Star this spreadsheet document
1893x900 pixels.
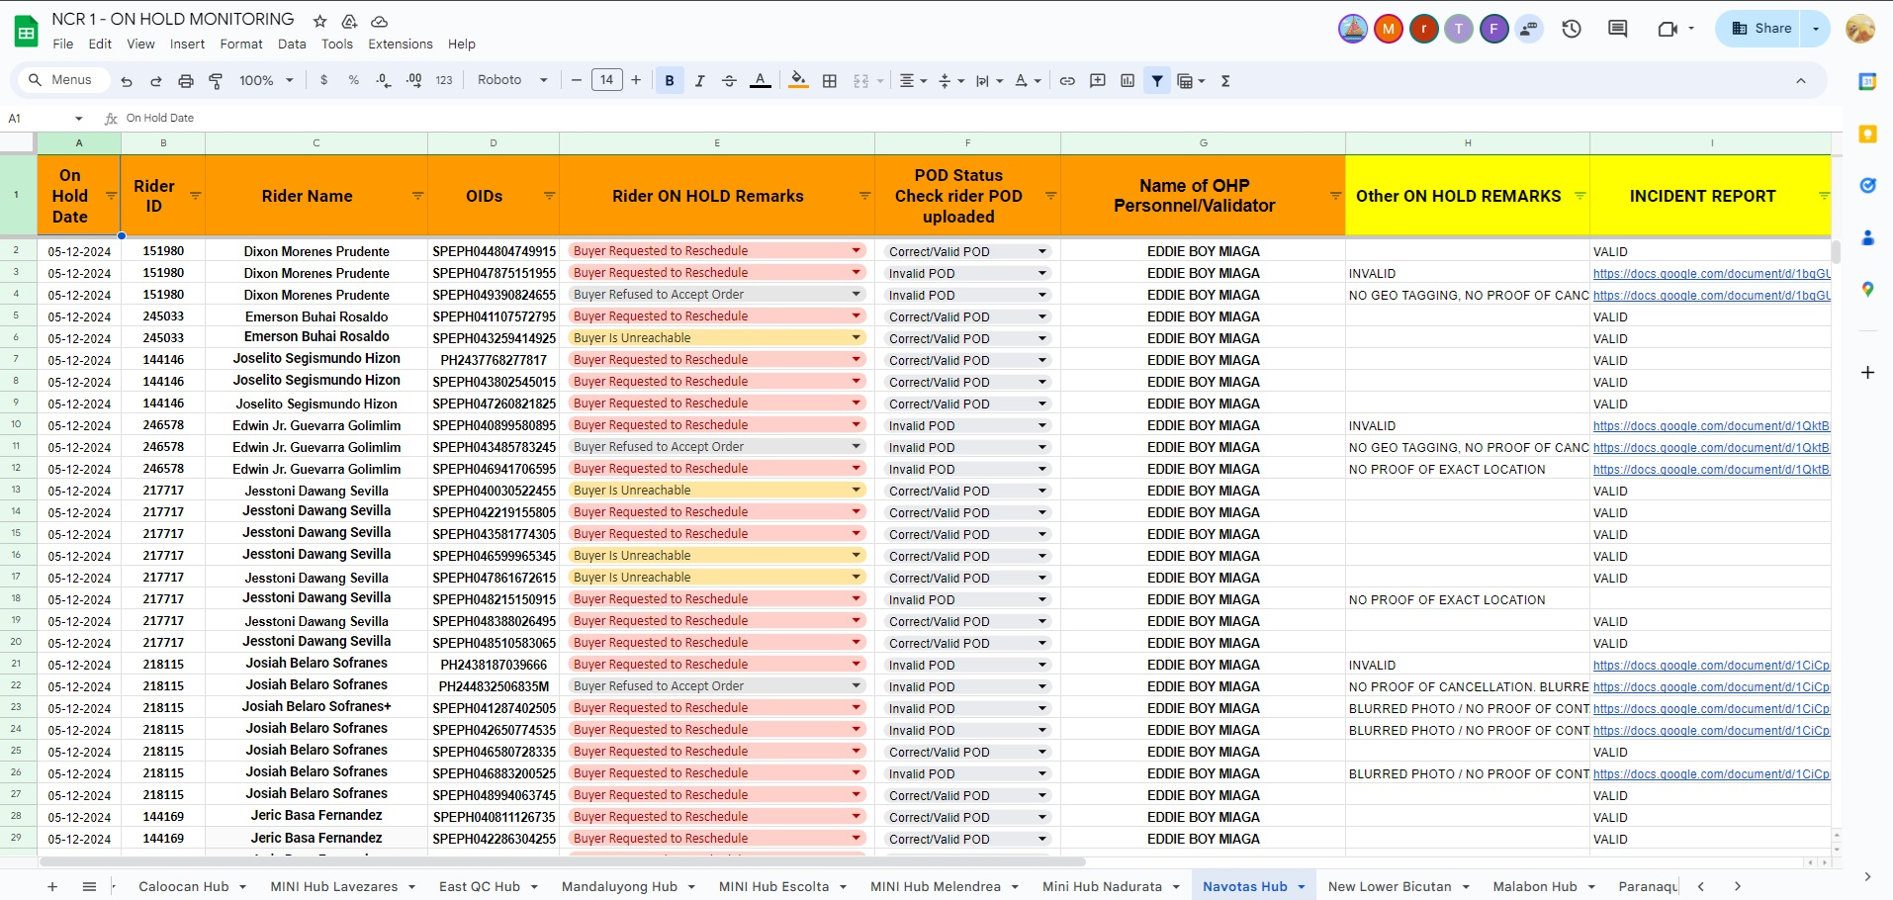coord(319,21)
